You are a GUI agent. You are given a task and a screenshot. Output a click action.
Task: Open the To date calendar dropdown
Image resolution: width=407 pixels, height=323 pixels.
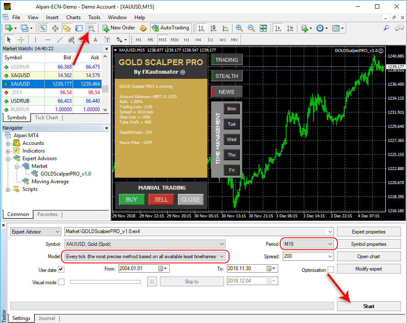pos(272,268)
